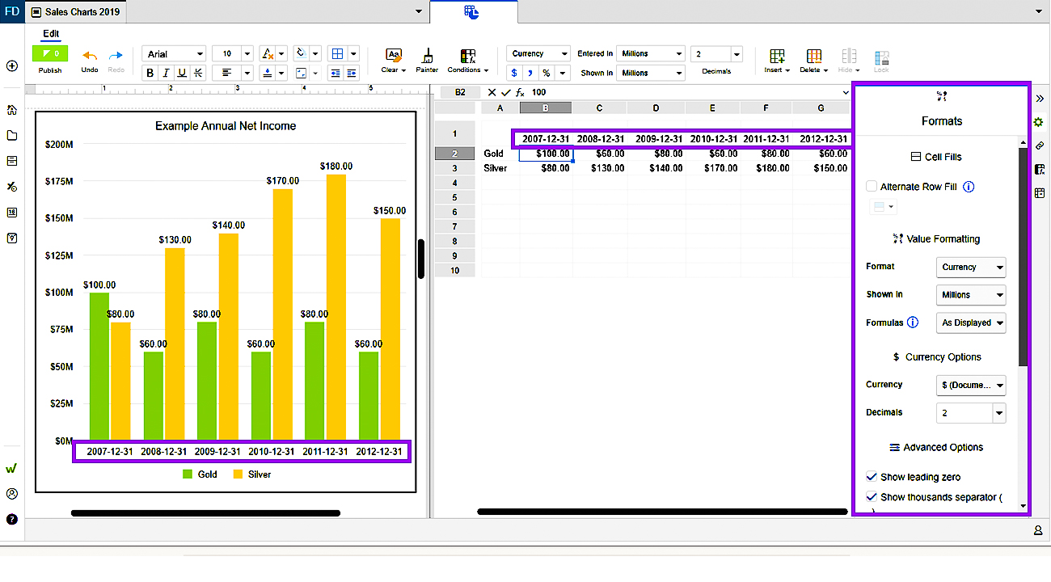Click the Undo arrow icon
This screenshot has height=582, width=1051.
coord(90,56)
